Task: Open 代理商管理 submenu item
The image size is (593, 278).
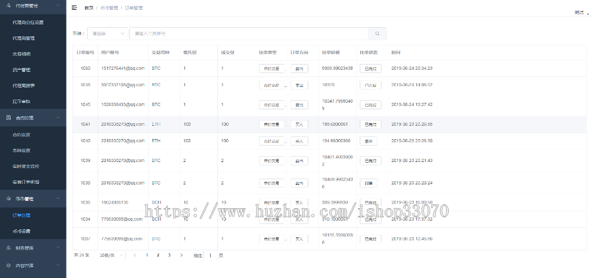Action: pyautogui.click(x=24, y=38)
